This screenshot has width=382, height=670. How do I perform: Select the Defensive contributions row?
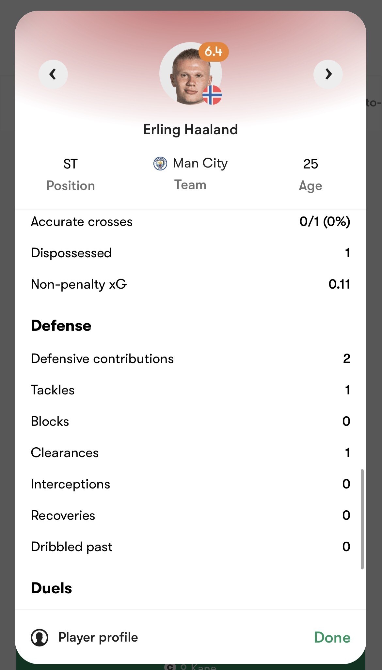pyautogui.click(x=191, y=359)
